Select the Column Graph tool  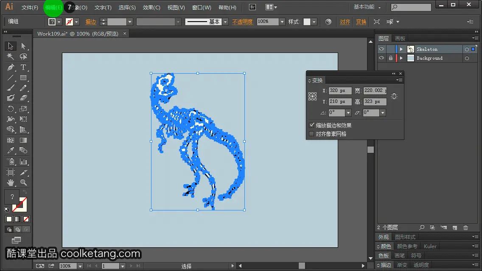pyautogui.click(x=23, y=161)
